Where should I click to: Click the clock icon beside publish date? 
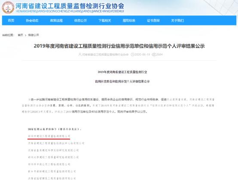pyautogui.click(x=132, y=54)
